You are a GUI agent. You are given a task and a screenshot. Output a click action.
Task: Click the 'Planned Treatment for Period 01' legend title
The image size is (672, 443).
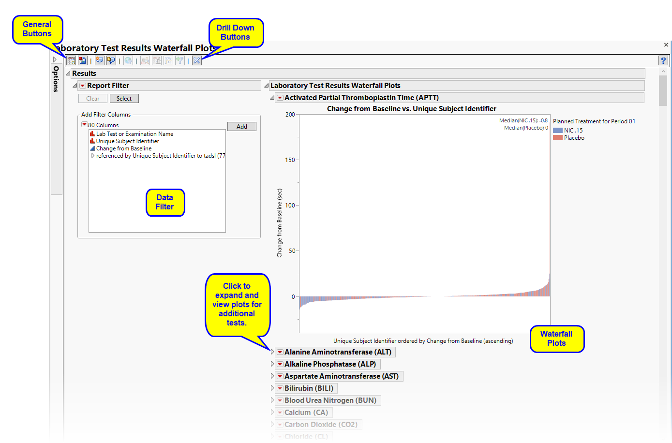click(x=594, y=121)
